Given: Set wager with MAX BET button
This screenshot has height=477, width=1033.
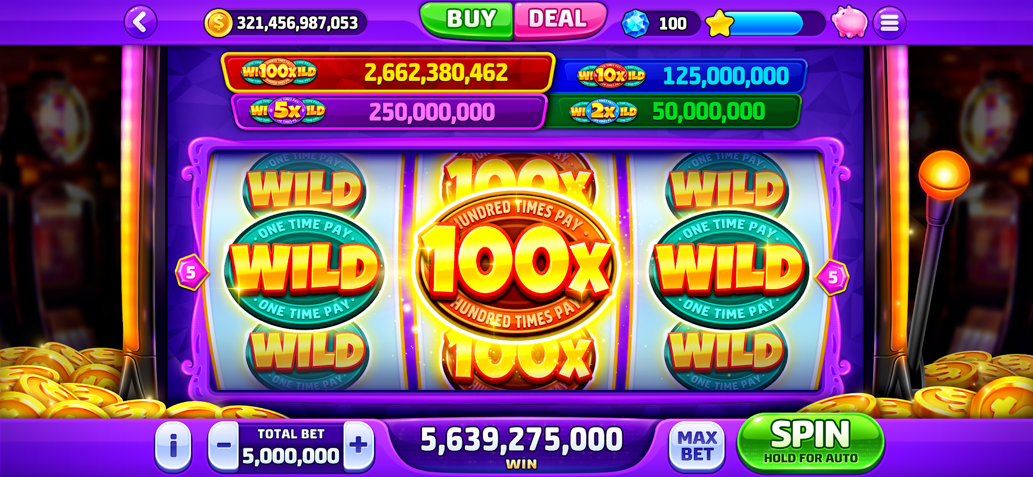Looking at the screenshot, I should pos(697,445).
